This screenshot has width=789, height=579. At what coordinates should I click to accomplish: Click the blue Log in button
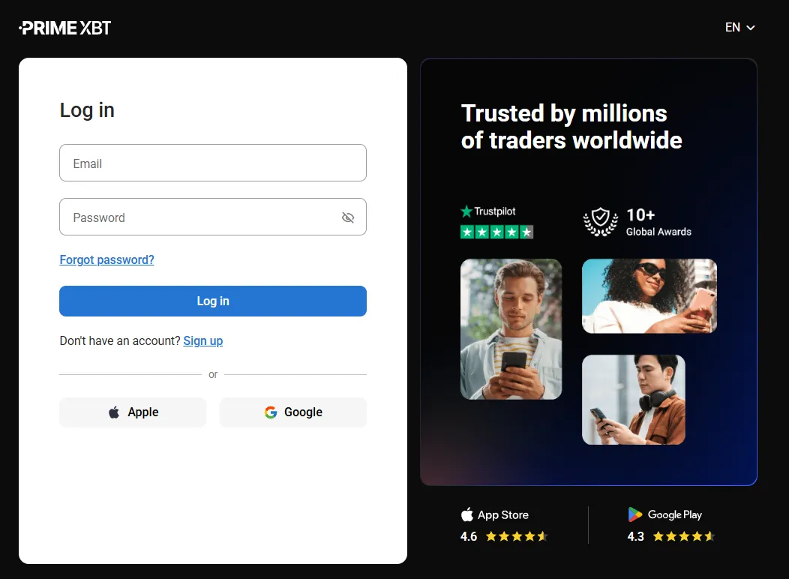213,301
